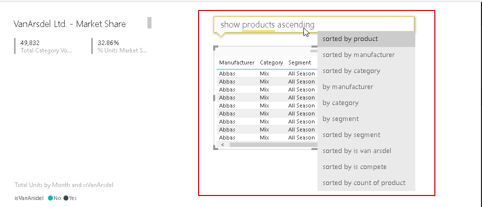Select the 49,832 Total Category Volume card
The image size is (482, 207).
coord(46,46)
